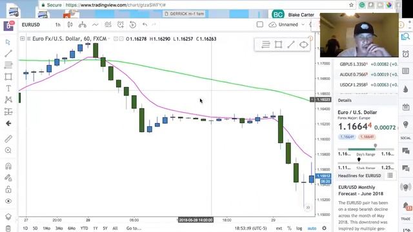Change the 1h timeframe interval
413x232 pixels.
click(x=57, y=24)
